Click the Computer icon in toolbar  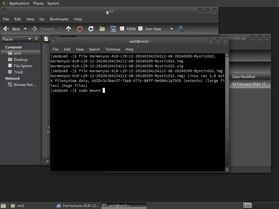[113, 29]
